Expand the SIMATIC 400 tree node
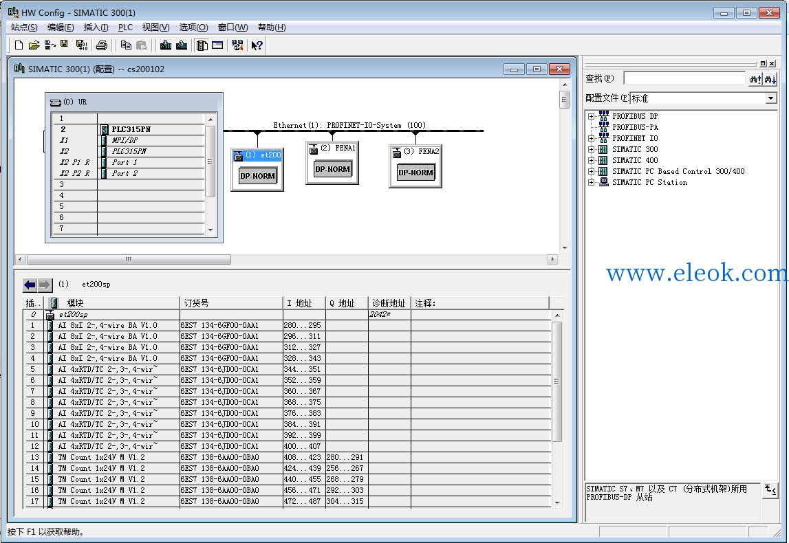 (x=592, y=161)
